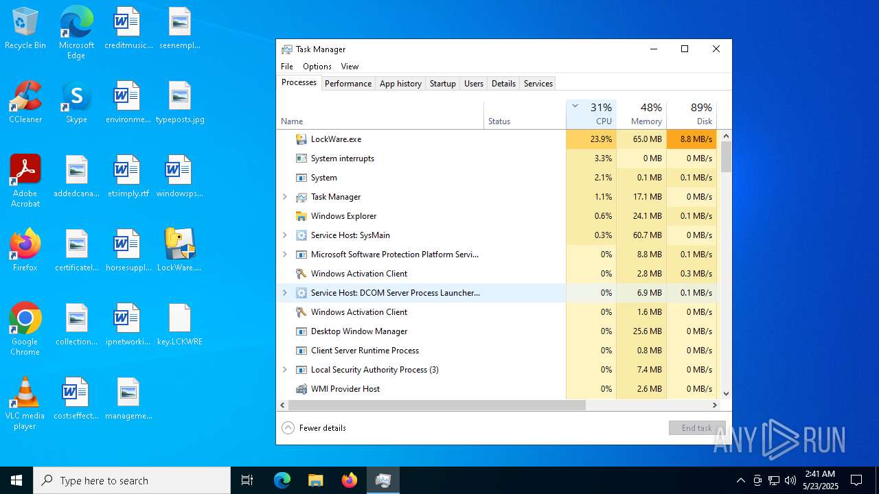This screenshot has height=494, width=879.
Task: Select Microsoft Edge desktop shortcut
Action: click(76, 33)
